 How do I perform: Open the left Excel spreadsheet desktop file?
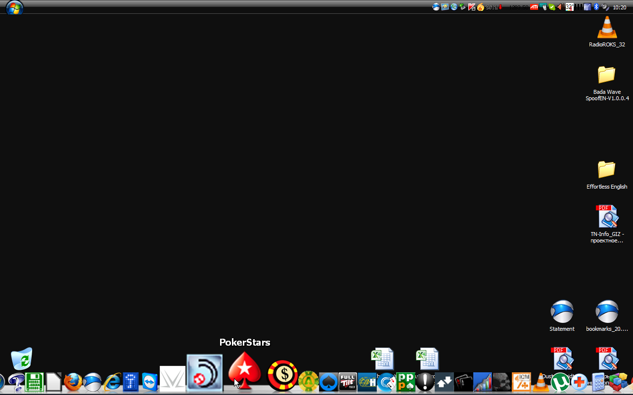point(382,359)
